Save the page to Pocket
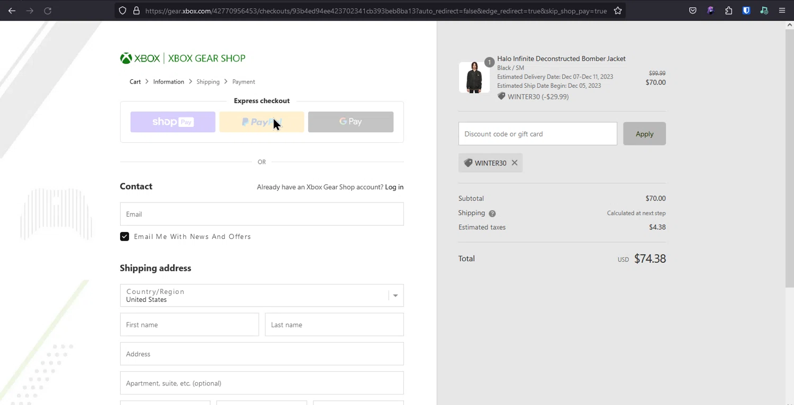 pos(692,11)
